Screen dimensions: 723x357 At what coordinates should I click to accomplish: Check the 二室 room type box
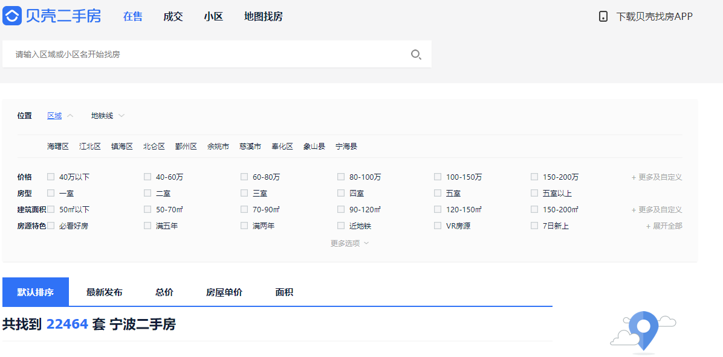point(148,193)
